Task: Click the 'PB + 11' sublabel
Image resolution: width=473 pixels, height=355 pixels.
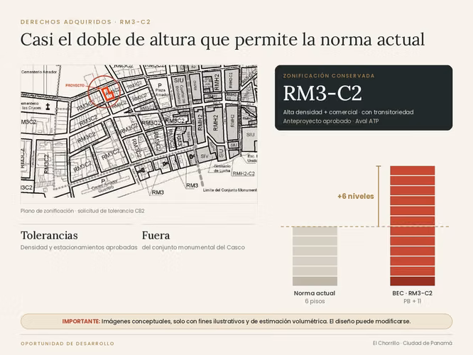Action: (413, 301)
